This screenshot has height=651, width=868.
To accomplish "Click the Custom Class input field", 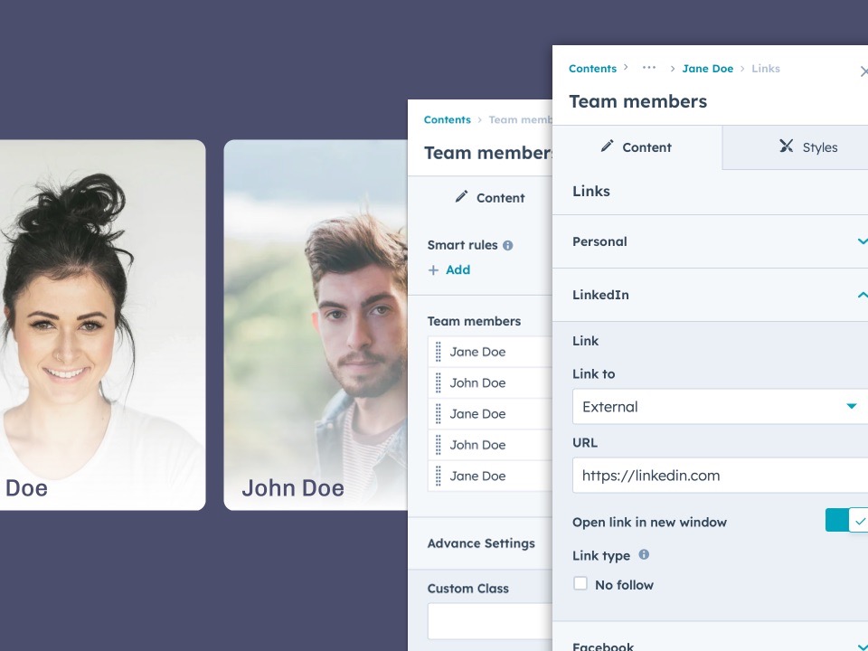I will point(490,621).
